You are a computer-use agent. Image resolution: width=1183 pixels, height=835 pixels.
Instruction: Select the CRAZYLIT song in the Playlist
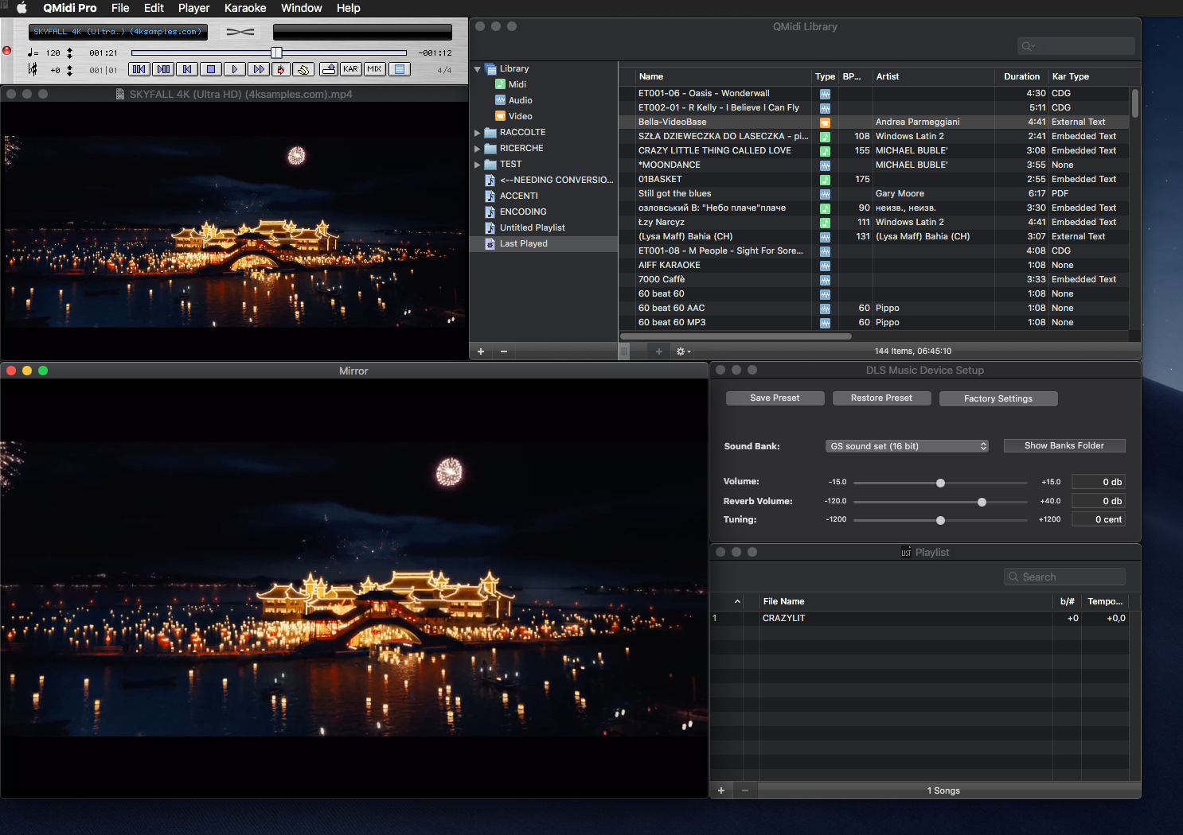click(919, 618)
